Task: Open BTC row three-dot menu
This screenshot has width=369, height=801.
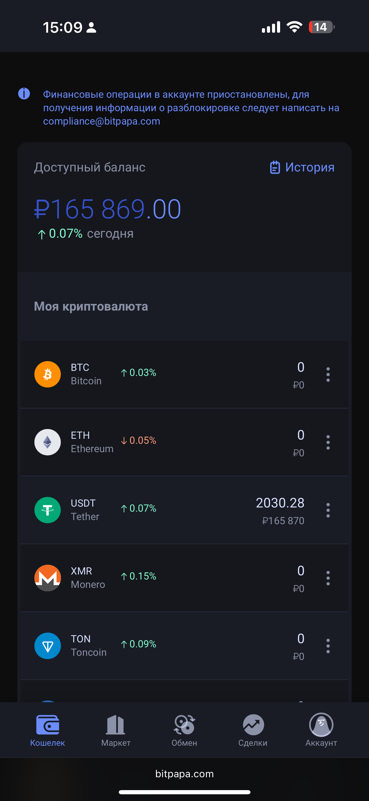Action: coord(328,374)
